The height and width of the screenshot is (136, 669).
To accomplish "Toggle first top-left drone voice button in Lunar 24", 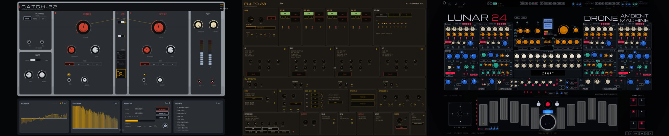I will pyautogui.click(x=633, y=101).
